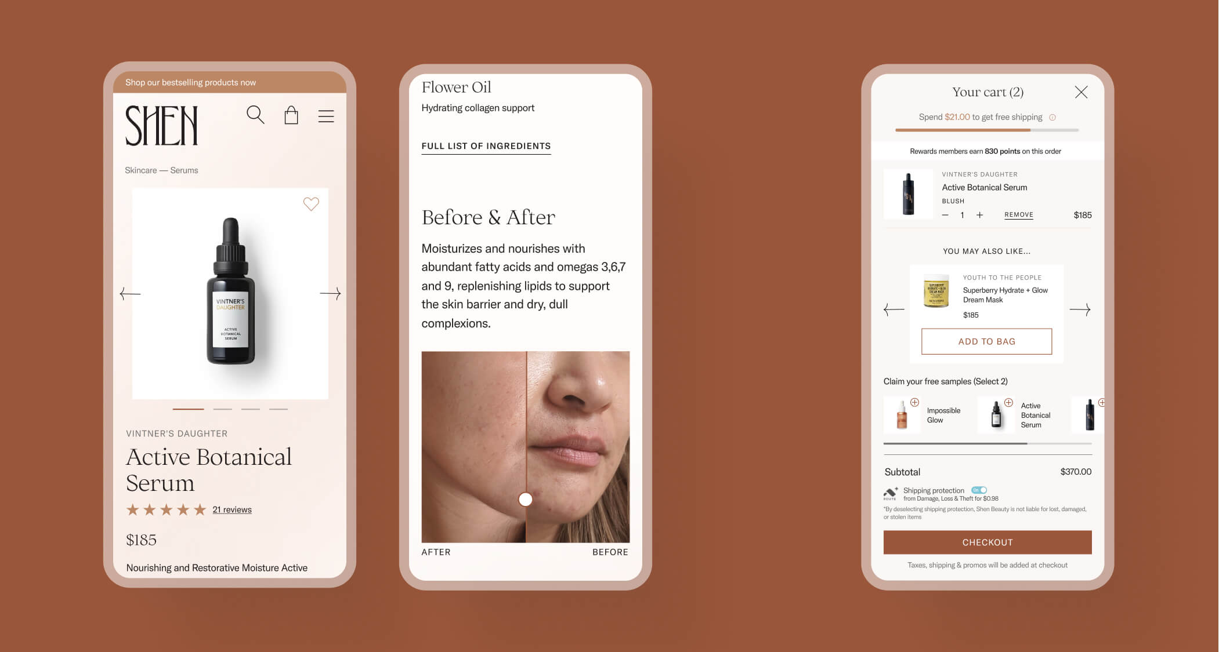
Task: Click REMOVE item from cart
Action: (1018, 214)
